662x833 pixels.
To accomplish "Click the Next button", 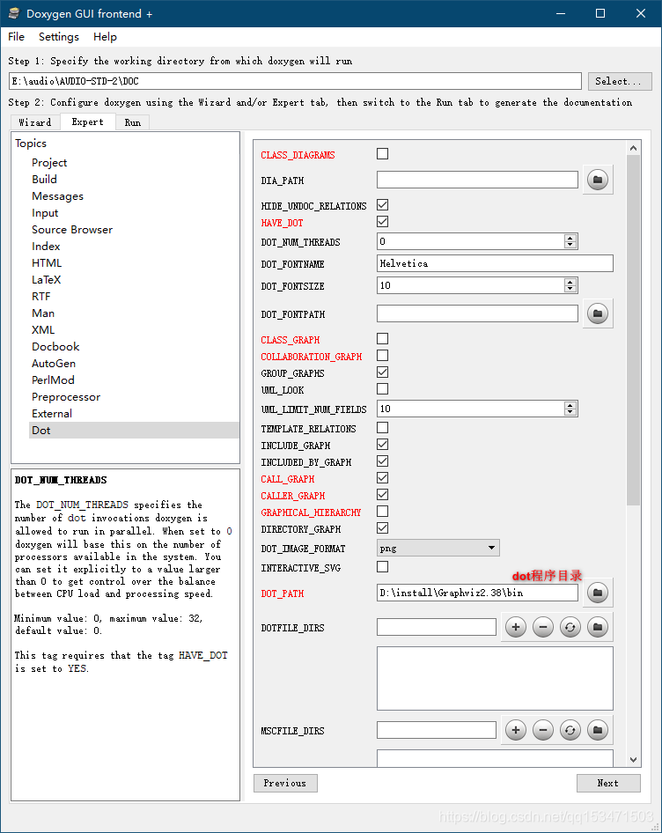I will coord(608,783).
